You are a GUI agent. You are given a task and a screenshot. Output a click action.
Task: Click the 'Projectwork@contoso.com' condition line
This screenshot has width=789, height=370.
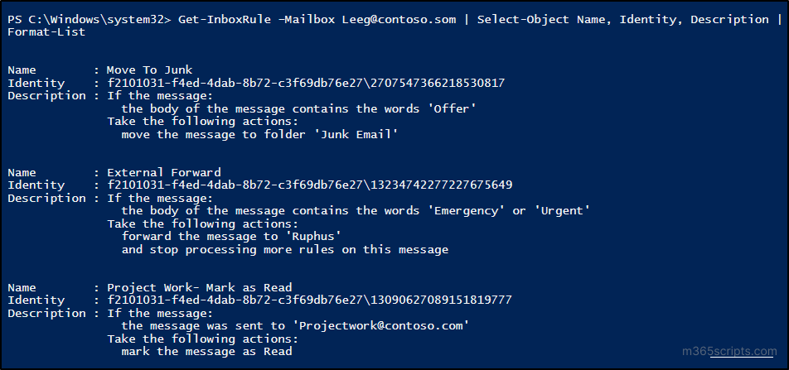[x=295, y=326]
